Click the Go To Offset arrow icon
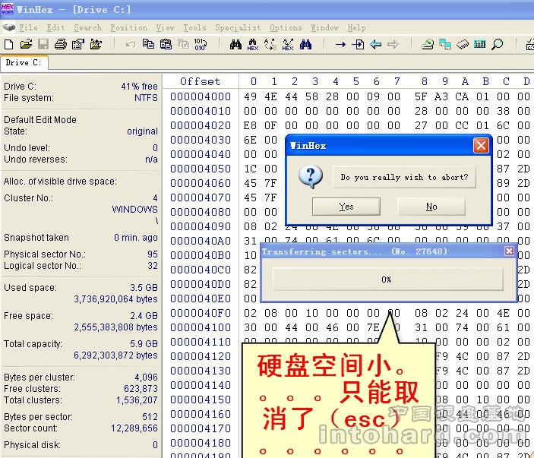Viewport: 534px width, 458px height. click(x=340, y=45)
